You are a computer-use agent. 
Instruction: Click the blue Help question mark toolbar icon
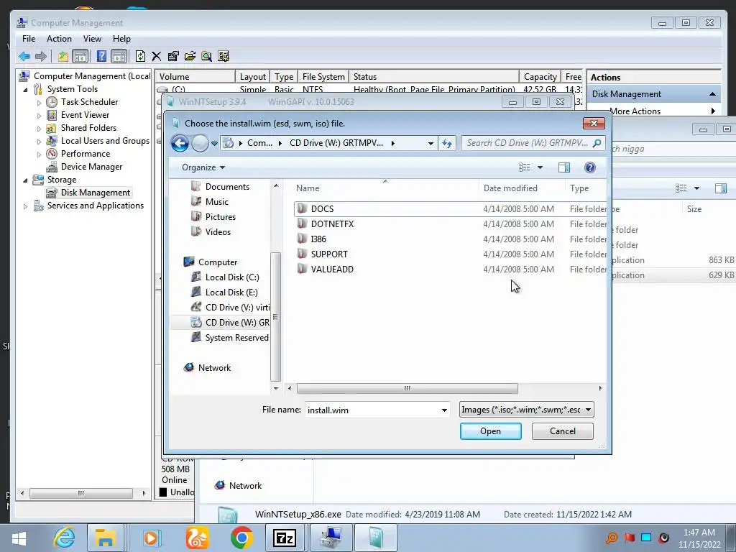[x=101, y=56]
